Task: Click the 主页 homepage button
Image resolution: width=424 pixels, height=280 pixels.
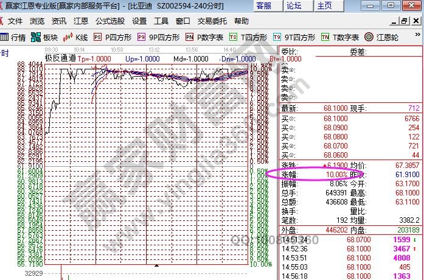Action: [325, 5]
